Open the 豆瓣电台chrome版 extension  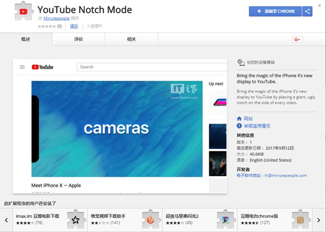pos(259,216)
